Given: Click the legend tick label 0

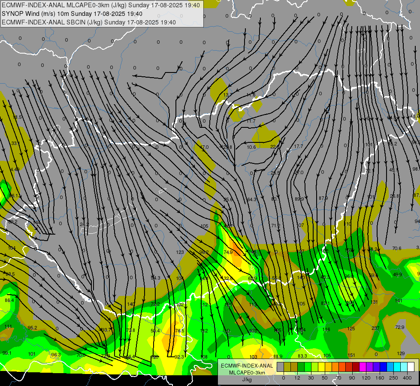Looking at the screenshot, I should click(x=284, y=378).
